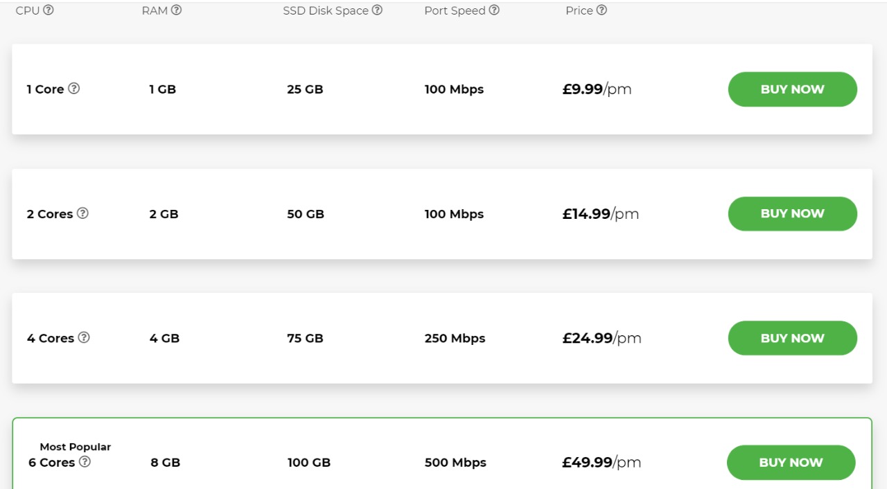887x489 pixels.
Task: Buy the £24.99 4 Cores plan
Action: 792,338
